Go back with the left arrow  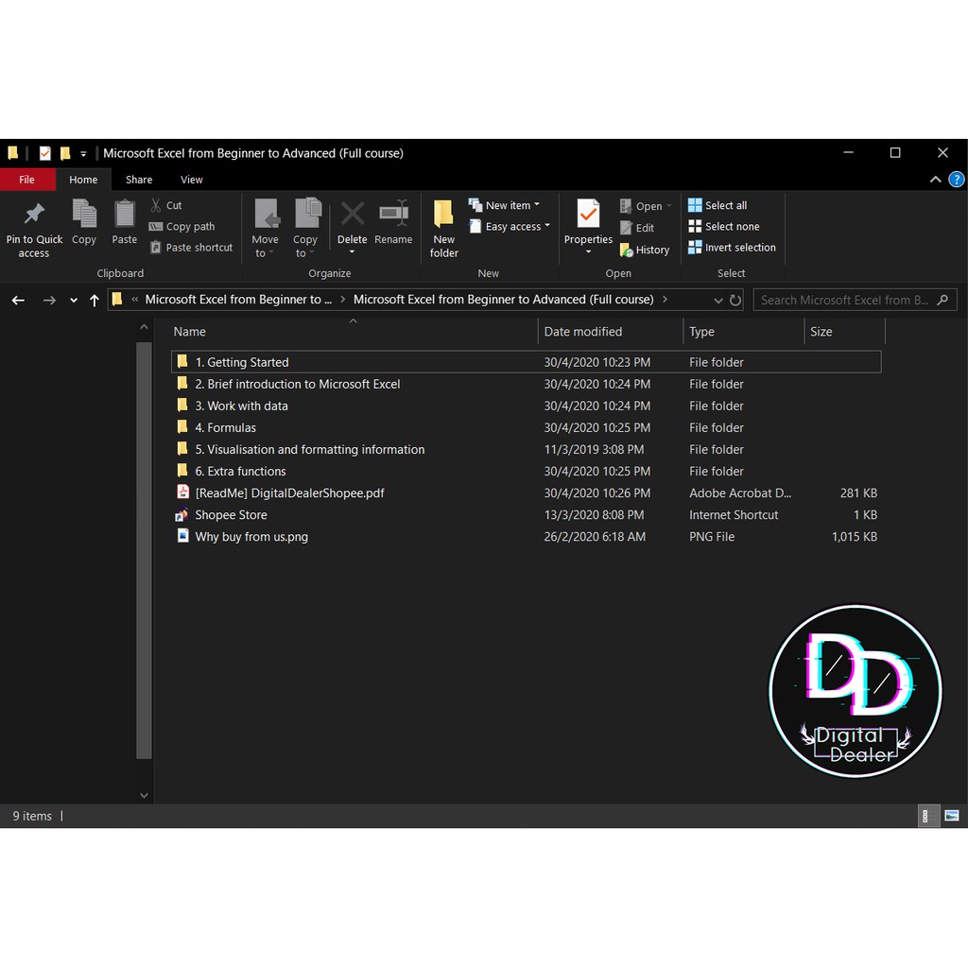19,300
